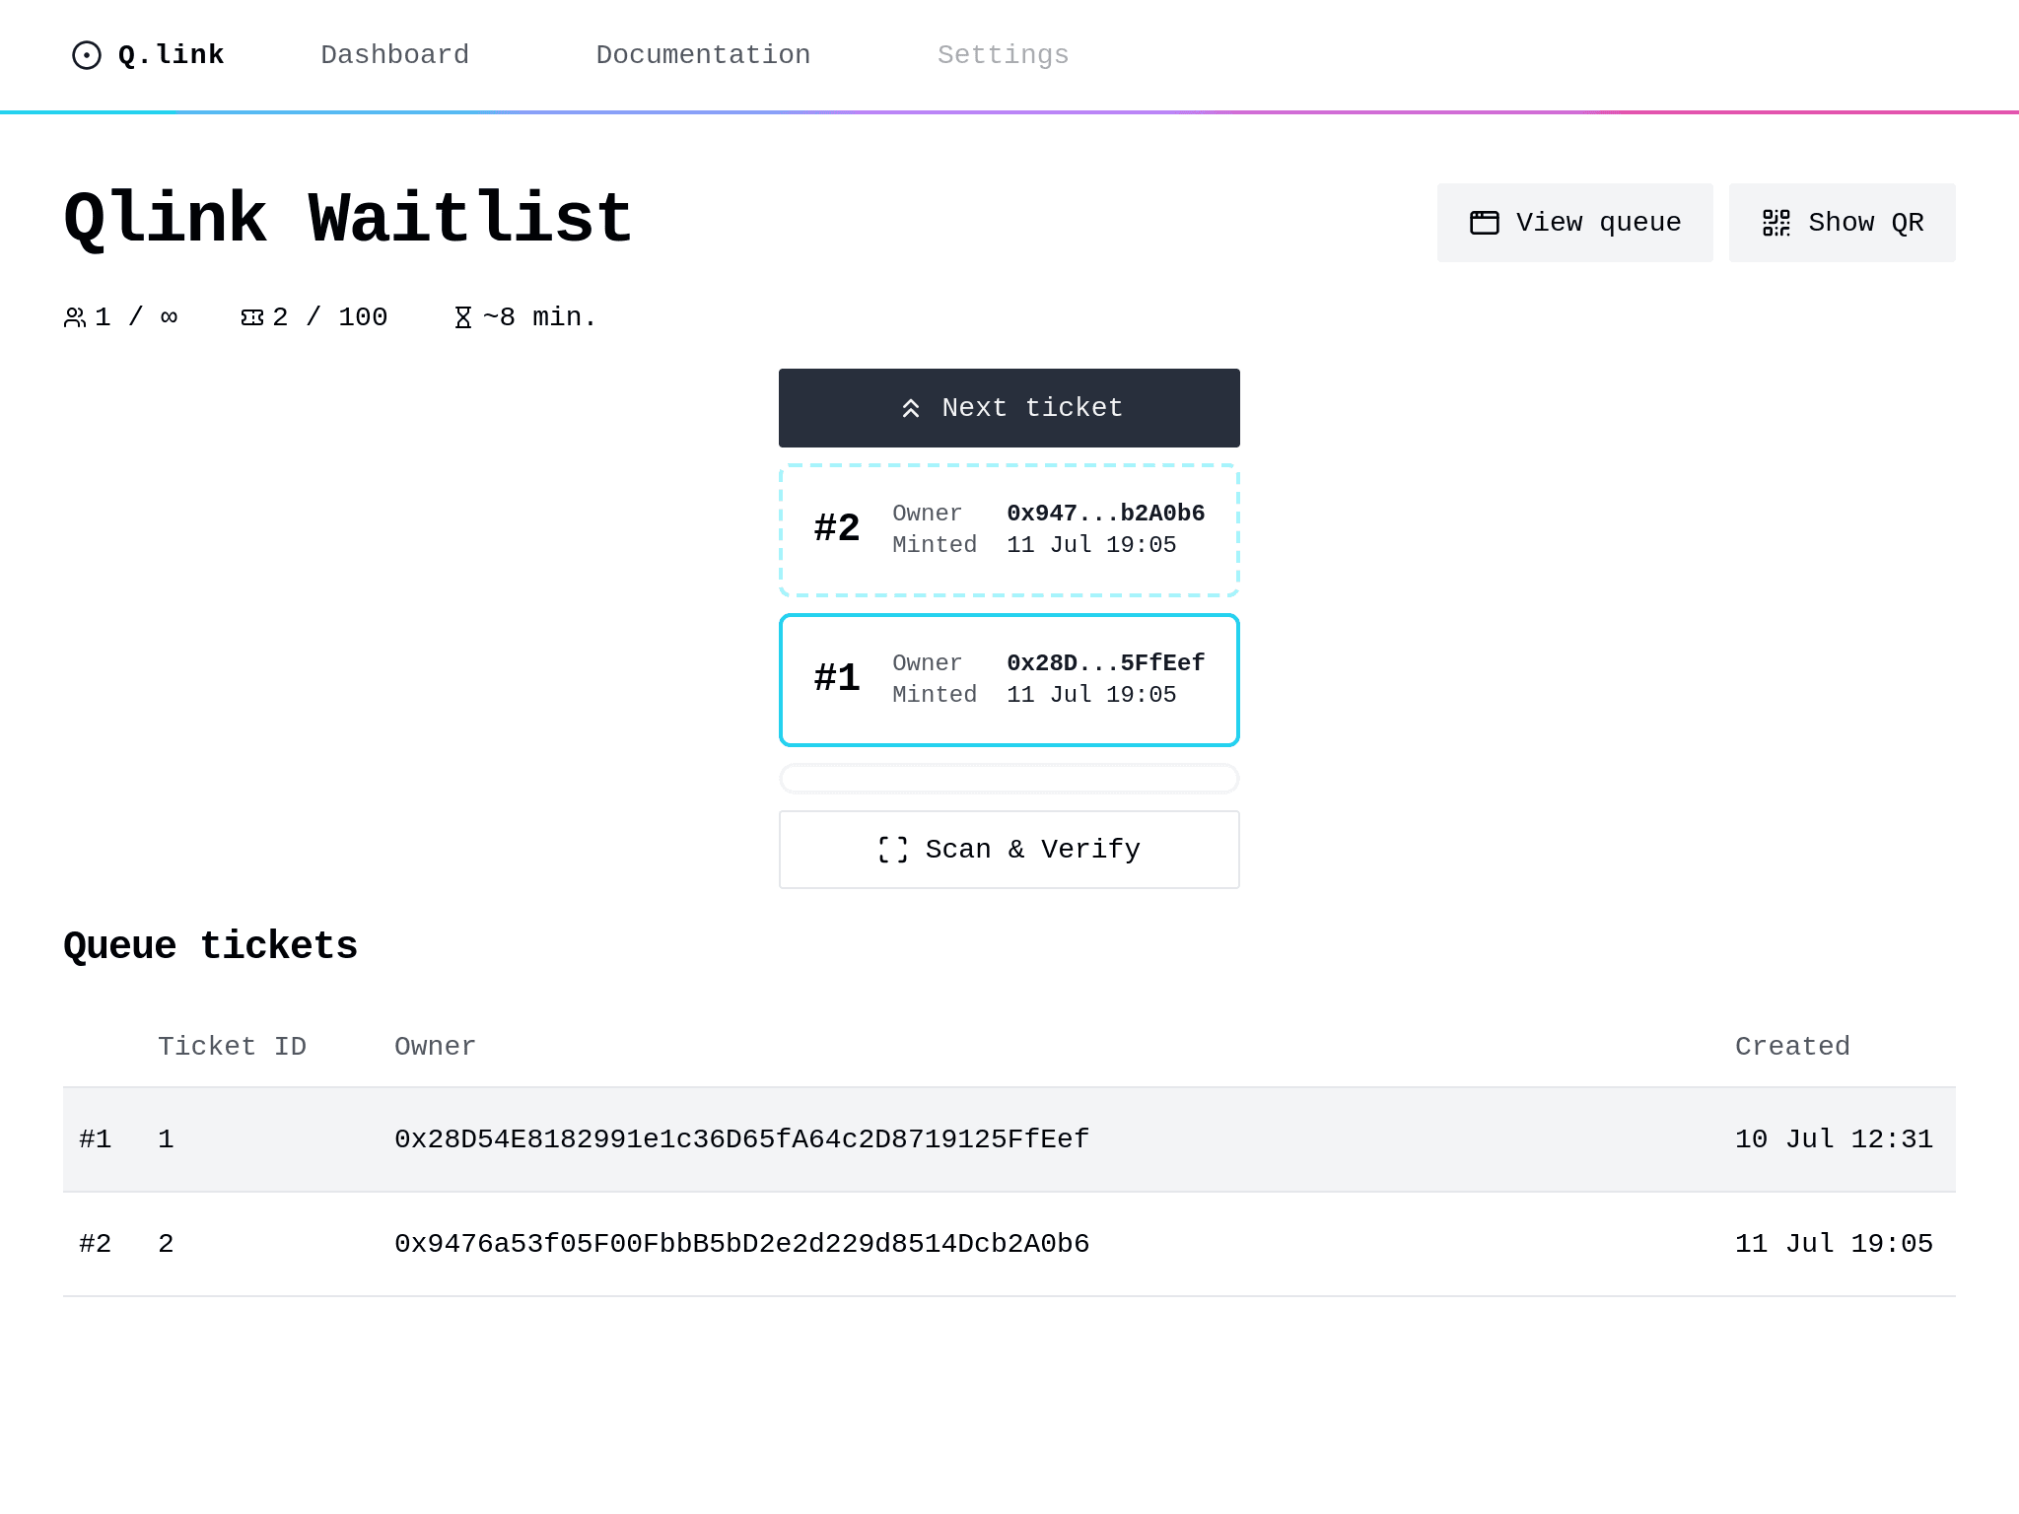Click the Scan and Verify button
Screen dimensions: 2019x1514
(x=1009, y=850)
